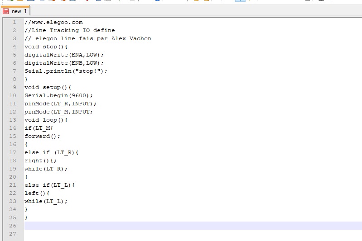Viewport: 362px width, 241px height.
Task: Click 'digitalWrite(ENB,LOW);' code line
Action: 64,63
